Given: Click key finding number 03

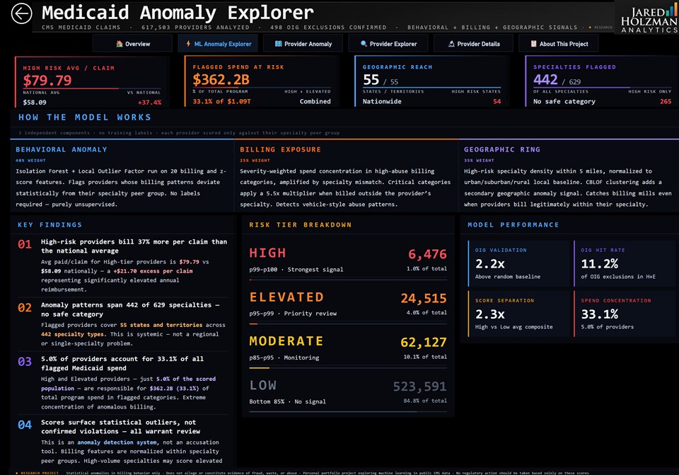Looking at the screenshot, I should pyautogui.click(x=25, y=362).
